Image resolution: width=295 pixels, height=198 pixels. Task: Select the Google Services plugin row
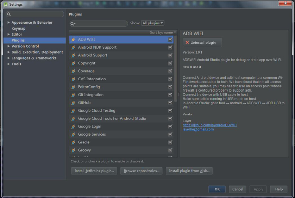[121, 134]
